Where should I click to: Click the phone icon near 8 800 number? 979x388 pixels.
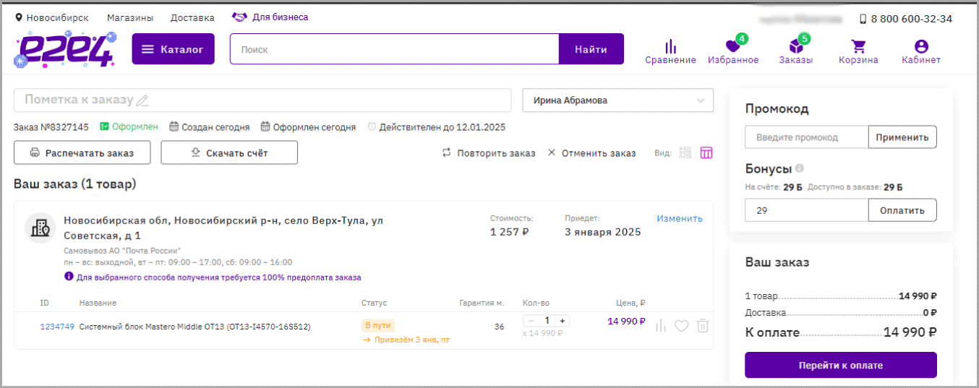[863, 19]
